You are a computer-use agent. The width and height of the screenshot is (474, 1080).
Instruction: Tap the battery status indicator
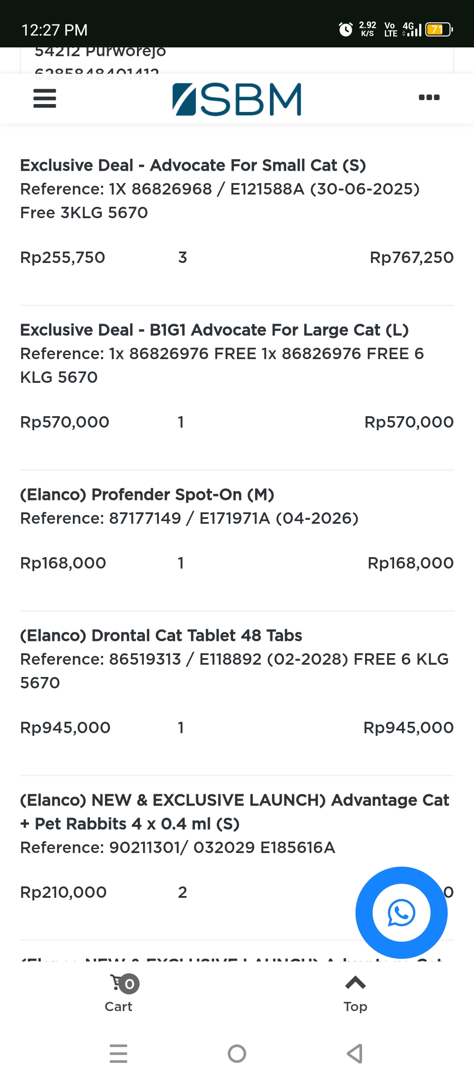(x=439, y=29)
